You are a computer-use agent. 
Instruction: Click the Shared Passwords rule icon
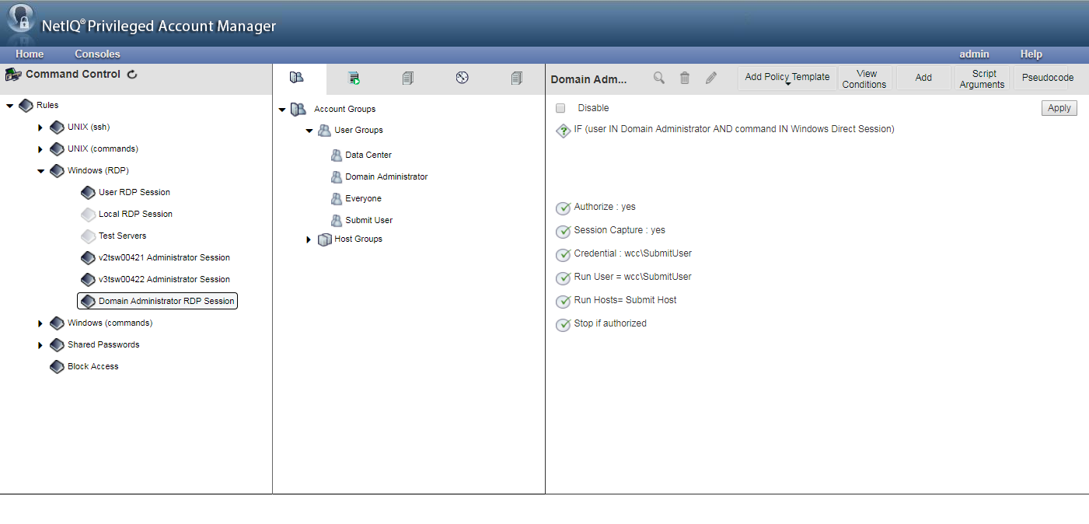pos(57,344)
